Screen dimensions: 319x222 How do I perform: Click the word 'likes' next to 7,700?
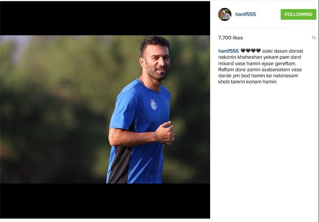coord(238,37)
